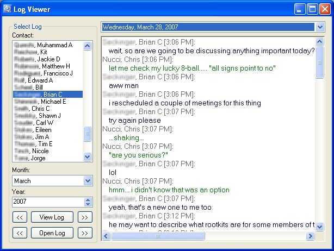Click the message "lol" in the chat log
Image resolution: width=334 pixels, height=251 pixels.
coord(113,173)
